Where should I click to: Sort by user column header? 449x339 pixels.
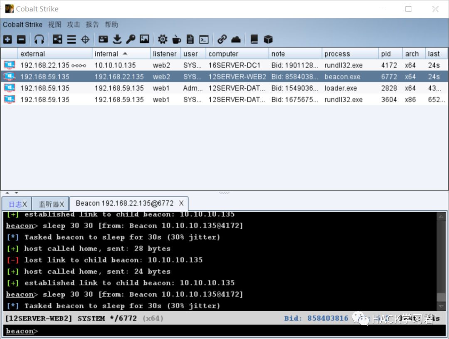[193, 54]
